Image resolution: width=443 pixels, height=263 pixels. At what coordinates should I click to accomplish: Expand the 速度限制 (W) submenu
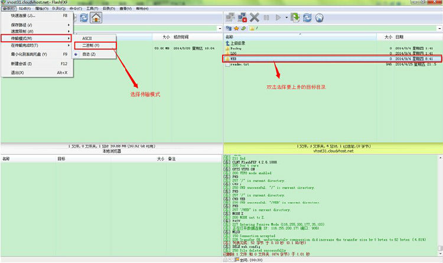(x=35, y=31)
